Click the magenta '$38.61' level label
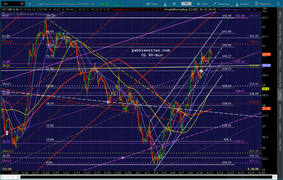This screenshot has width=283, height=180. click(240, 91)
